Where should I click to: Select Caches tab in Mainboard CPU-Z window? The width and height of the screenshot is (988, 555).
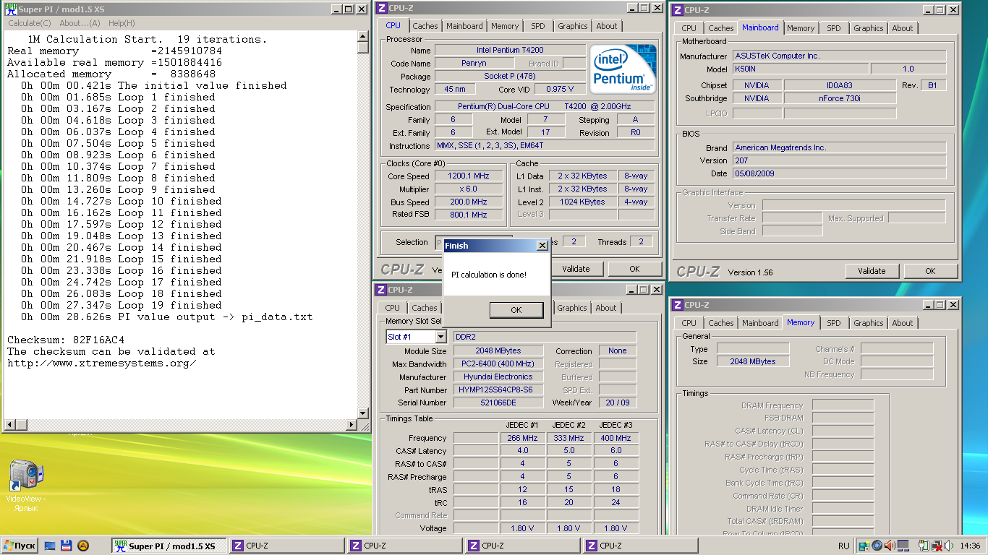pos(721,28)
